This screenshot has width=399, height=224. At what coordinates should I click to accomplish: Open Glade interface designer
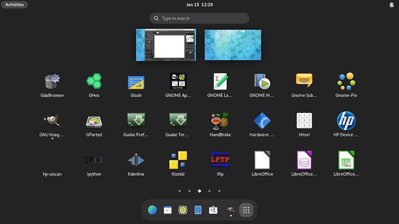(x=136, y=85)
